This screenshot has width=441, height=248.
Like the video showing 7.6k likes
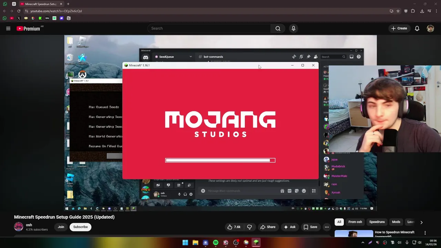pos(234,227)
